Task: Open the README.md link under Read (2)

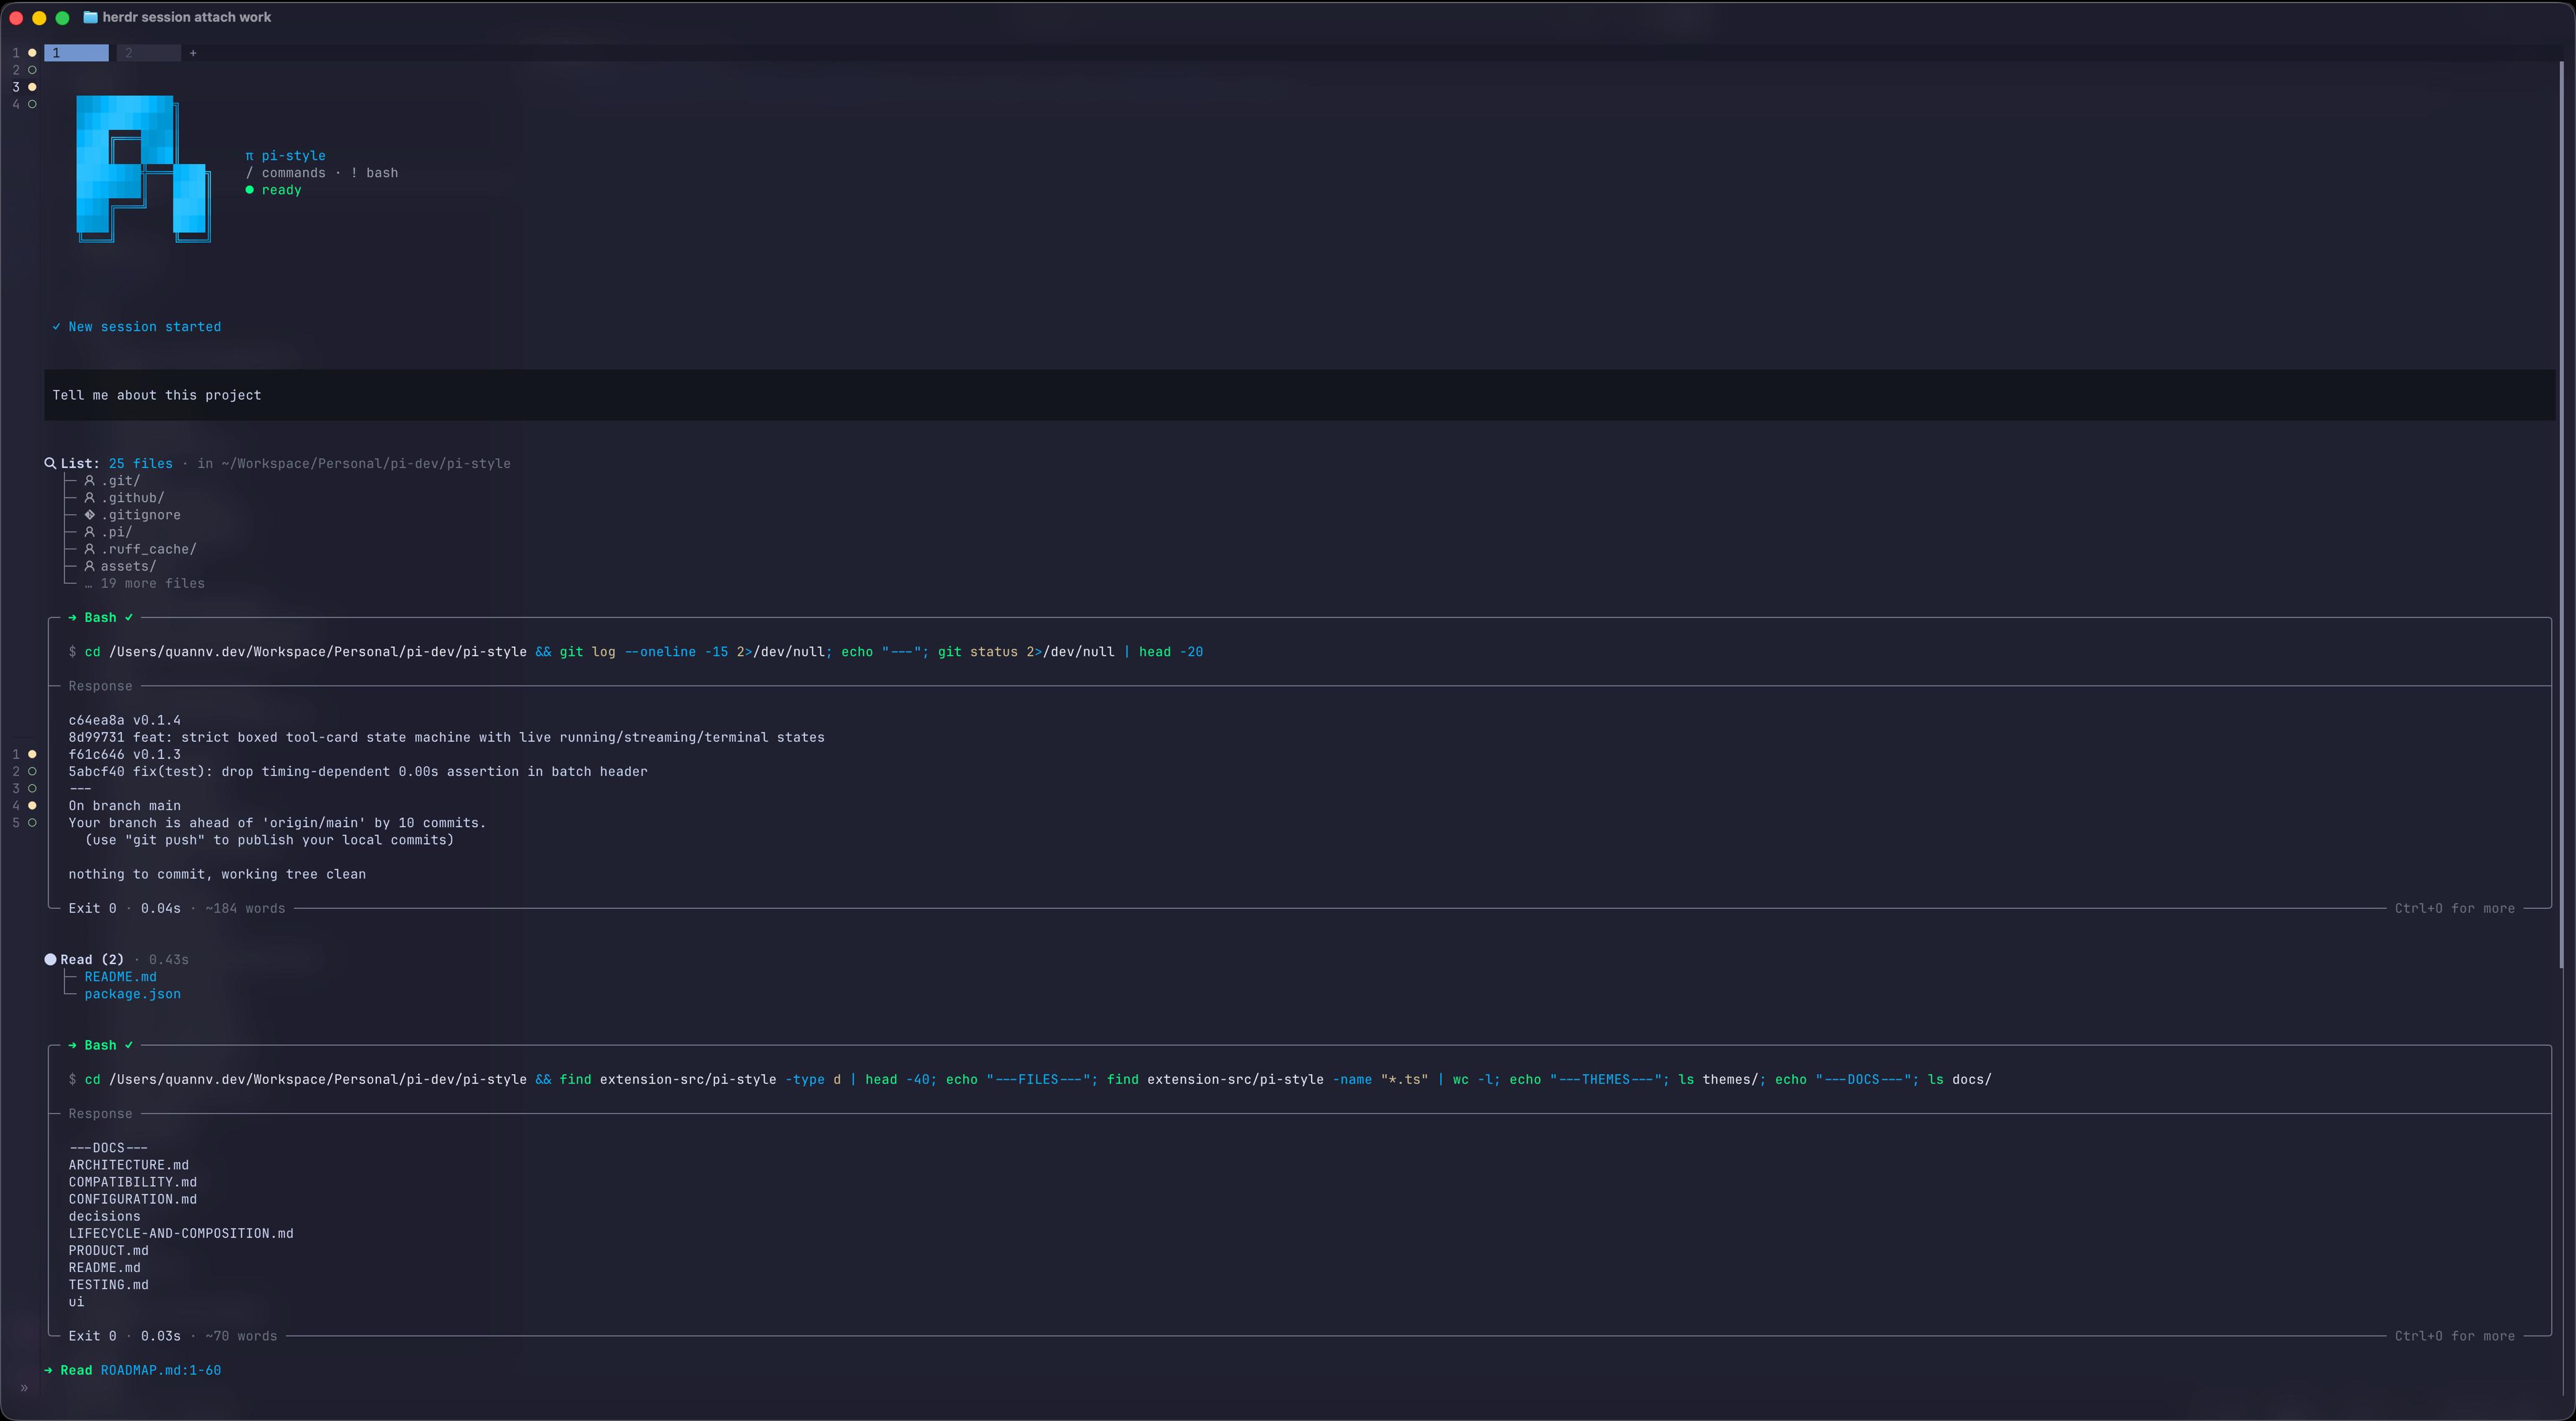Action: pos(120,977)
